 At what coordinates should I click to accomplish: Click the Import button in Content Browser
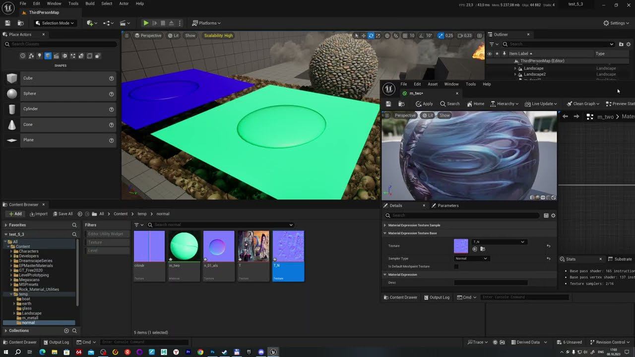point(38,214)
